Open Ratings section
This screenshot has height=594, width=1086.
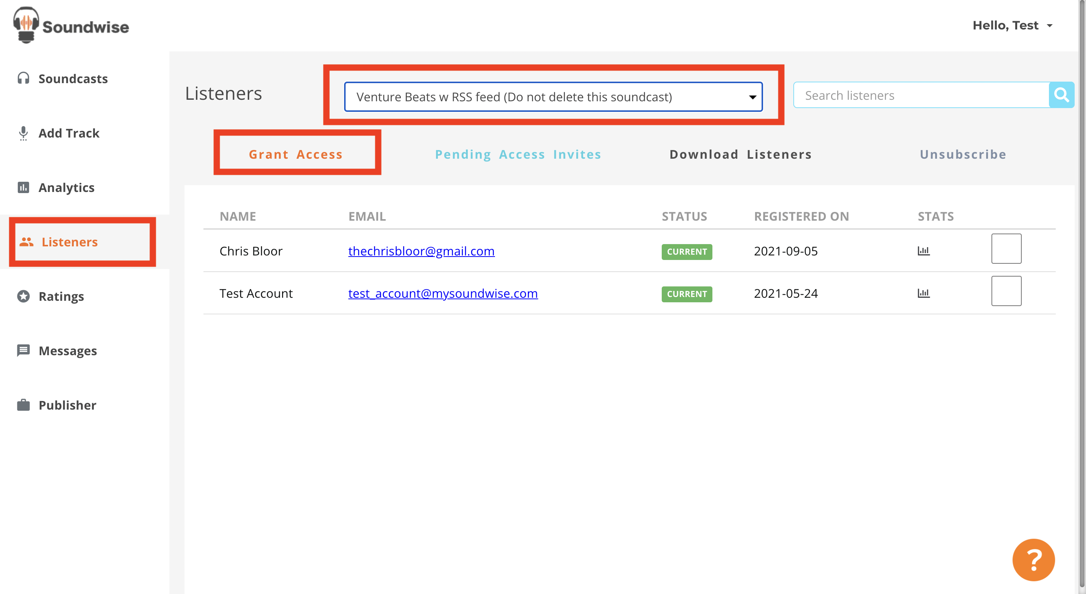pos(62,297)
